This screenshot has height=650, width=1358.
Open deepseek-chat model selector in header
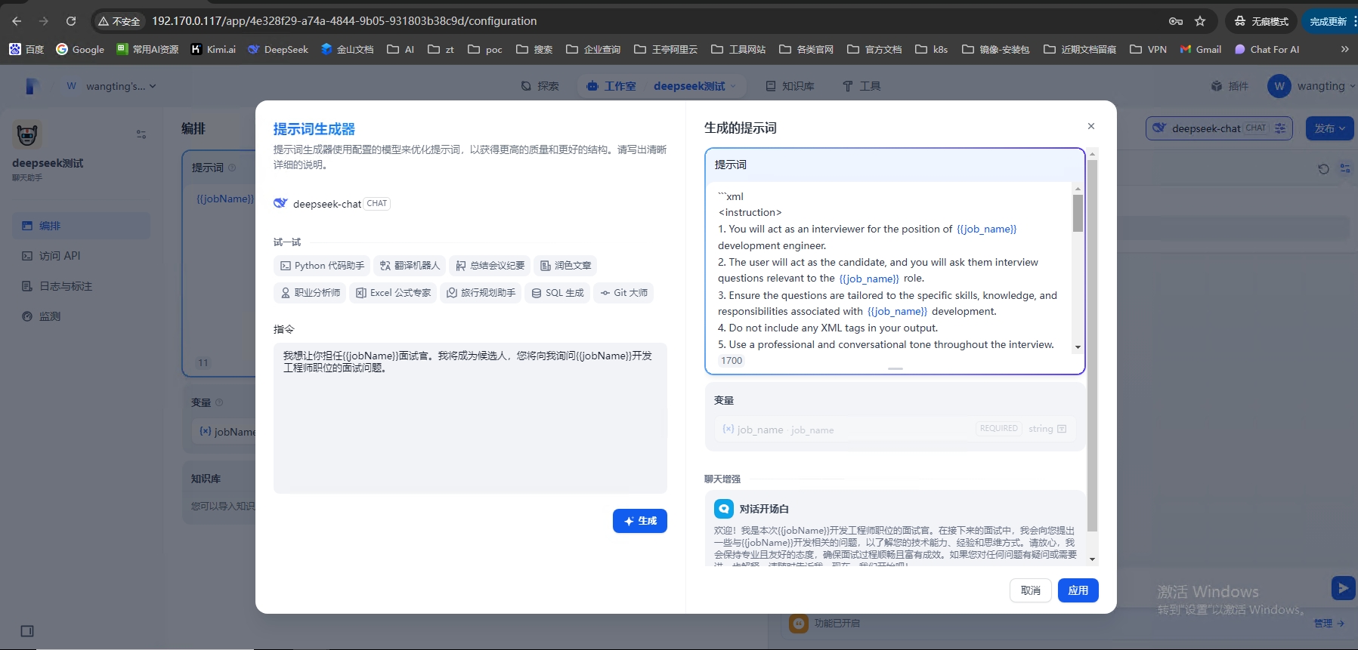click(1219, 128)
